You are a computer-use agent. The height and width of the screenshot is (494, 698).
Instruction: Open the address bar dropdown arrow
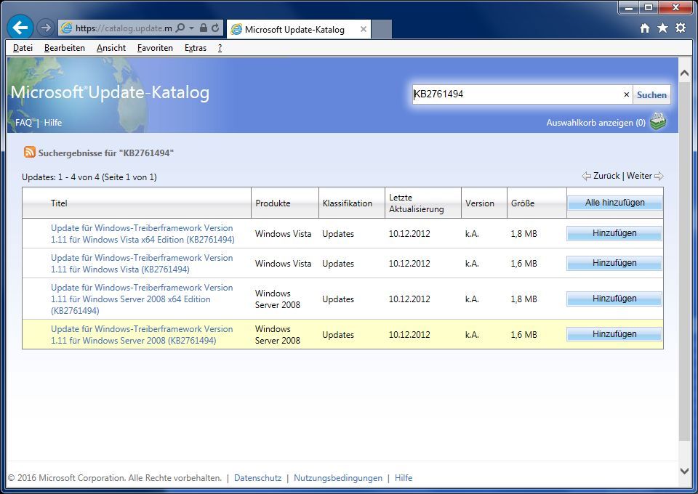[191, 28]
